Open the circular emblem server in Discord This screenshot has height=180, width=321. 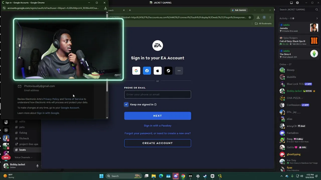coord(6,130)
